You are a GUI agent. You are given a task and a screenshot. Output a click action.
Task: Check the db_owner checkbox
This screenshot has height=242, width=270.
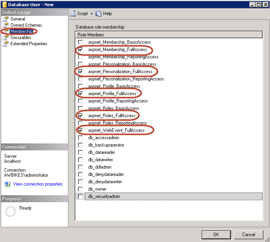click(x=80, y=189)
